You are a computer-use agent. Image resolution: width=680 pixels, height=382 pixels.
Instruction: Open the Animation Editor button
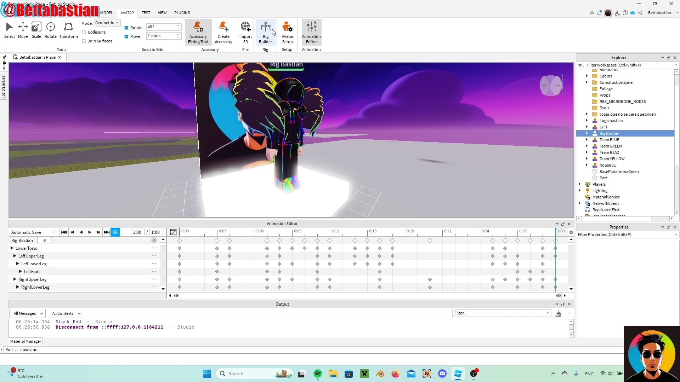click(x=311, y=32)
